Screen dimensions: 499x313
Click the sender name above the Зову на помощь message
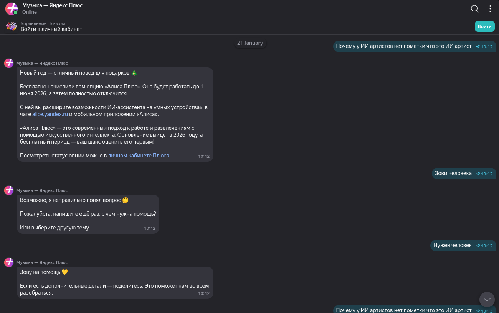(42, 262)
